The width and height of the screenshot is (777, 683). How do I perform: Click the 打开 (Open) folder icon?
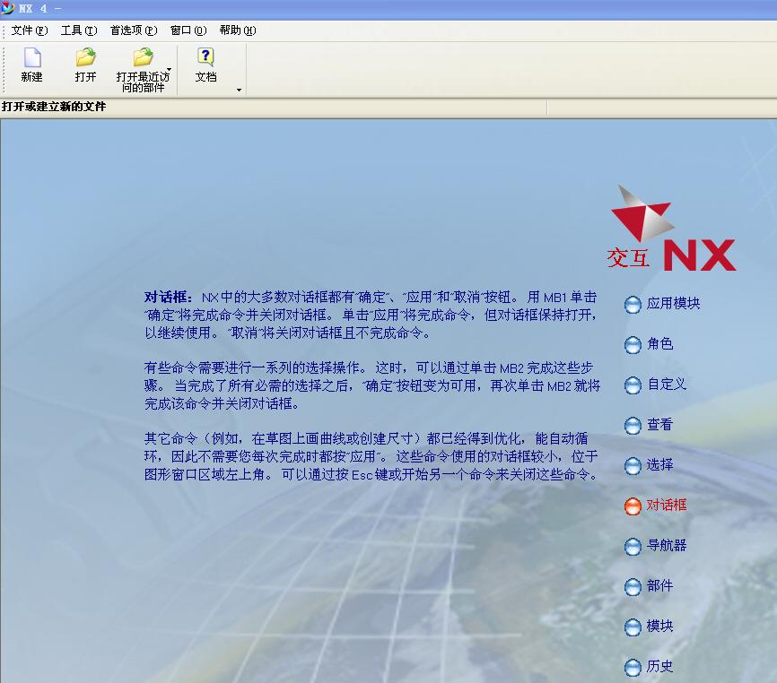[x=86, y=57]
